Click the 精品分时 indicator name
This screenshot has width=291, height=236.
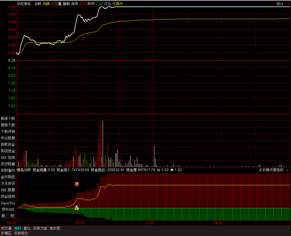[24, 170]
